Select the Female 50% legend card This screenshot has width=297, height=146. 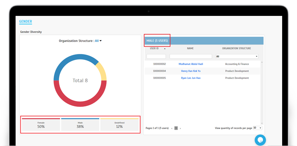coord(41,125)
